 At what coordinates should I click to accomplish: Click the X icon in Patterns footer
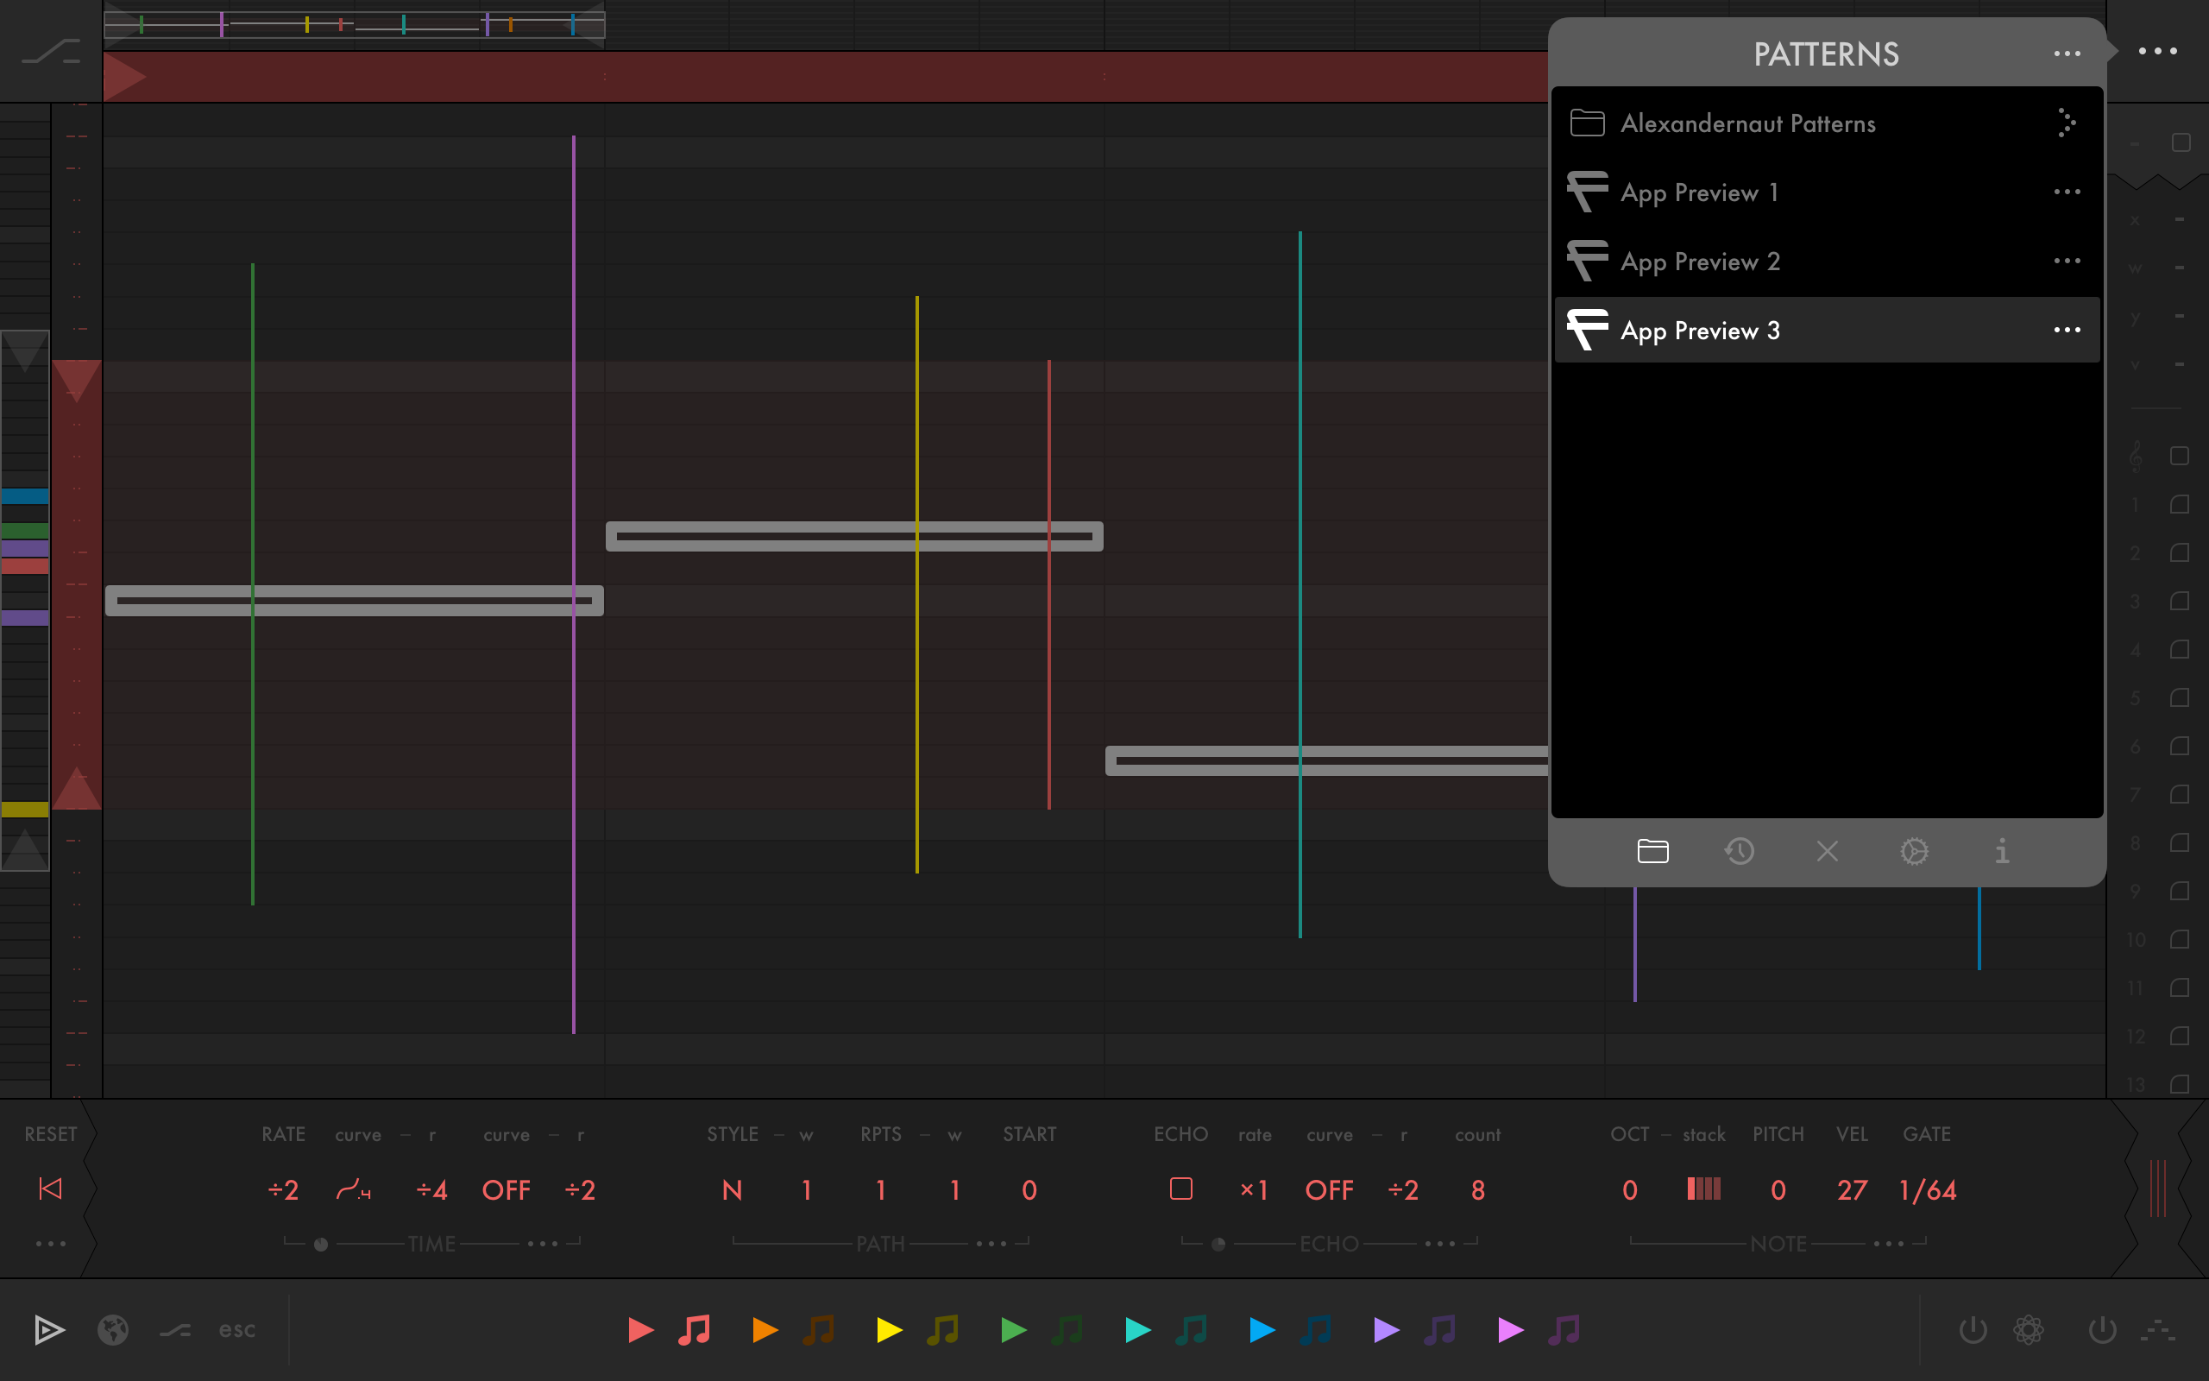pos(1827,851)
